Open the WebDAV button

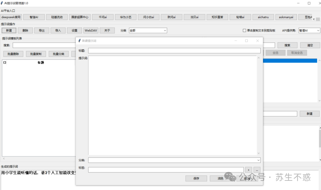tap(91, 30)
